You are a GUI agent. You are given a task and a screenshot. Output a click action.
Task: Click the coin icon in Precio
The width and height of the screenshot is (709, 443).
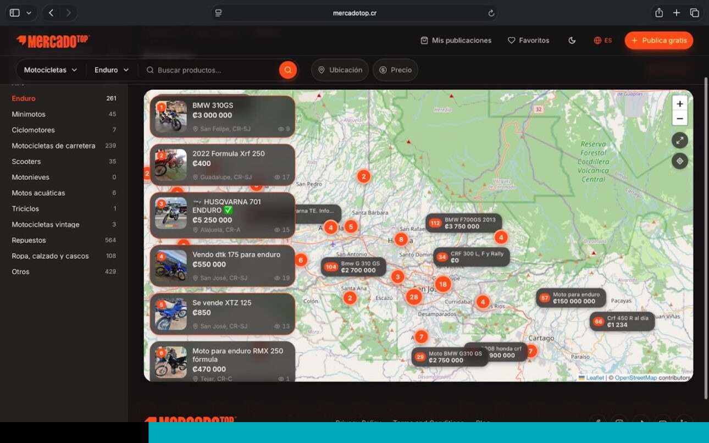pyautogui.click(x=383, y=70)
